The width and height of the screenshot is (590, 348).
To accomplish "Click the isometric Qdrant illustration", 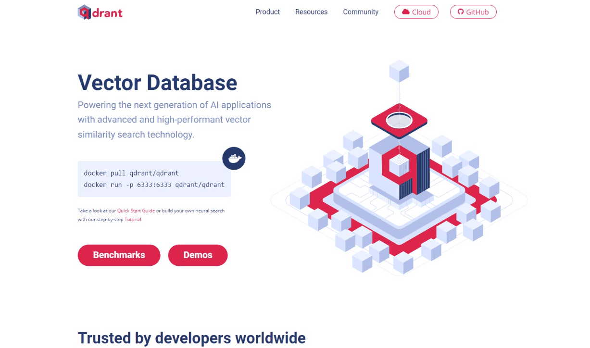I will click(399, 167).
